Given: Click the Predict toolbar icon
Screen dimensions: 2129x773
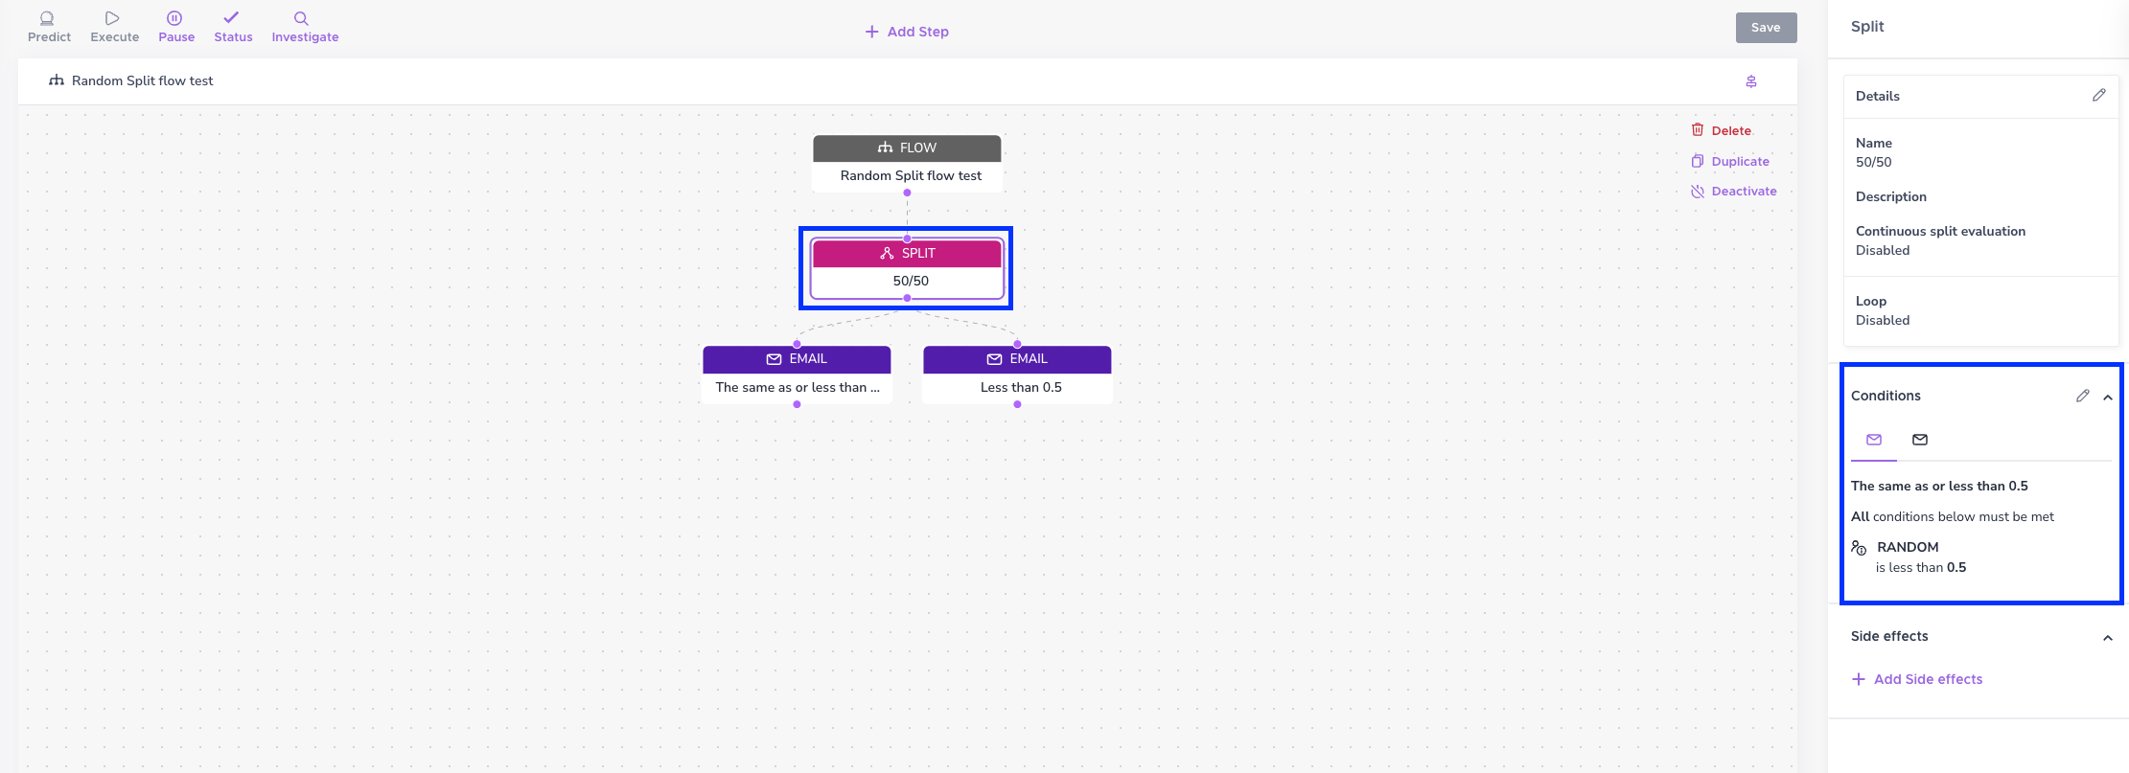Looking at the screenshot, I should [48, 18].
